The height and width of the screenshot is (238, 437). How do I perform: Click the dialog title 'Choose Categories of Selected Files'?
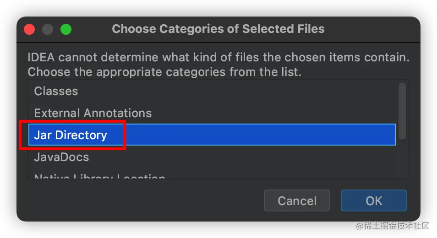(x=218, y=29)
